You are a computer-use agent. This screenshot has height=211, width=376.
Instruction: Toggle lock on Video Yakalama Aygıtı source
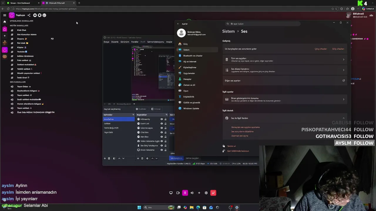[165, 141]
